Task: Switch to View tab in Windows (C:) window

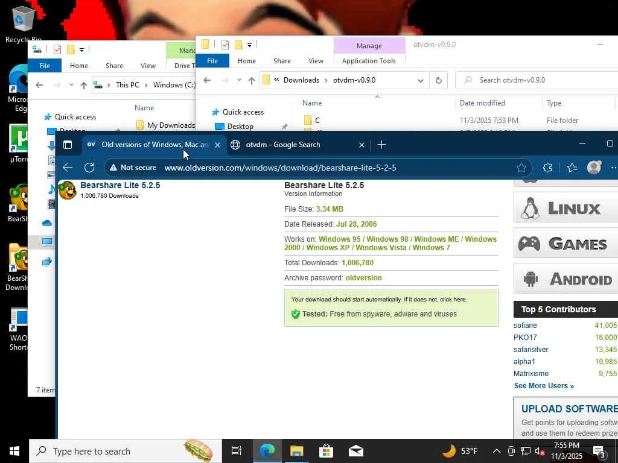Action: click(148, 66)
